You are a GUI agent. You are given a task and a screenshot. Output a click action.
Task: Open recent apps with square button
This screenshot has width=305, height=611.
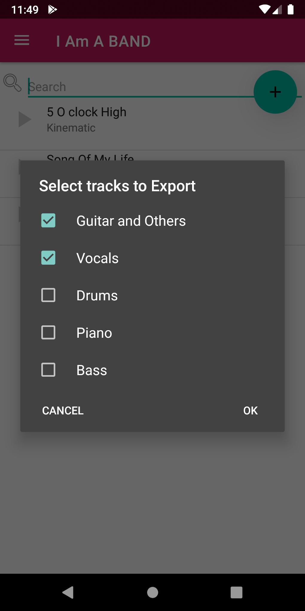coord(236,592)
